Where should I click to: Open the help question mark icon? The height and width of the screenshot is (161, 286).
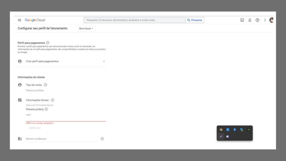(257, 20)
